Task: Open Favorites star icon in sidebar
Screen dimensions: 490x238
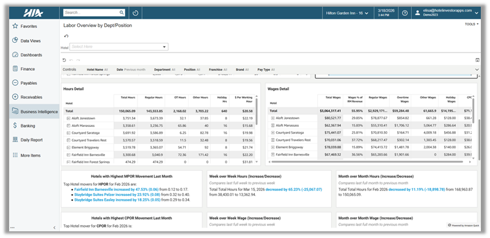Action: tap(15, 26)
